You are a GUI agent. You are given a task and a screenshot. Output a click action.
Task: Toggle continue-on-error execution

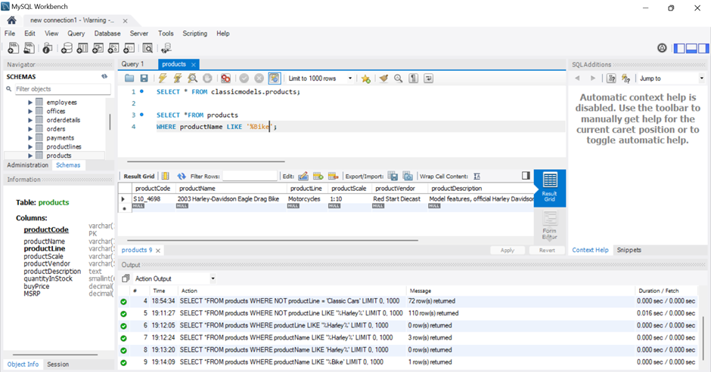pyautogui.click(x=225, y=78)
